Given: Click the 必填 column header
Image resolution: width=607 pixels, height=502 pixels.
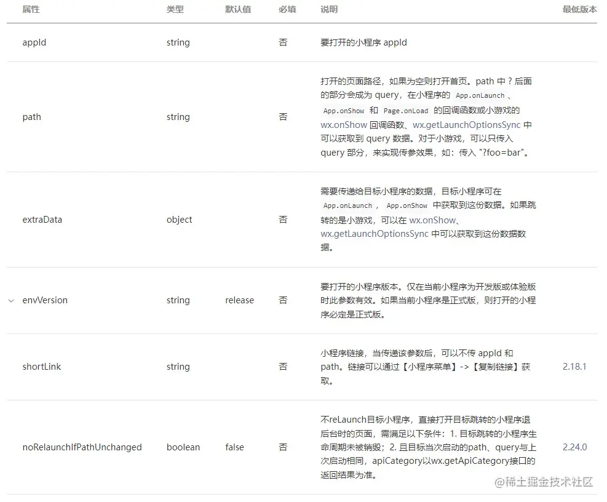Looking at the screenshot, I should (288, 10).
